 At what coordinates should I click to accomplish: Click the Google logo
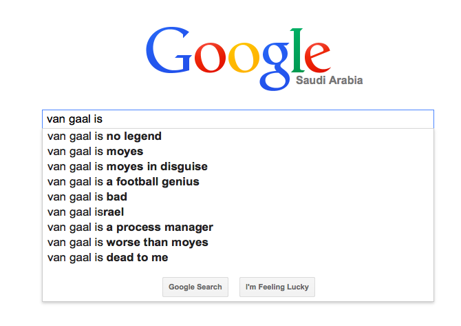click(x=233, y=54)
